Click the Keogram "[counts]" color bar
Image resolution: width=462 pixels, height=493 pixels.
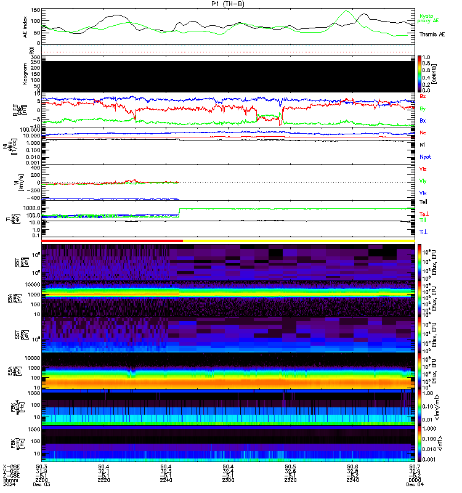coord(419,74)
